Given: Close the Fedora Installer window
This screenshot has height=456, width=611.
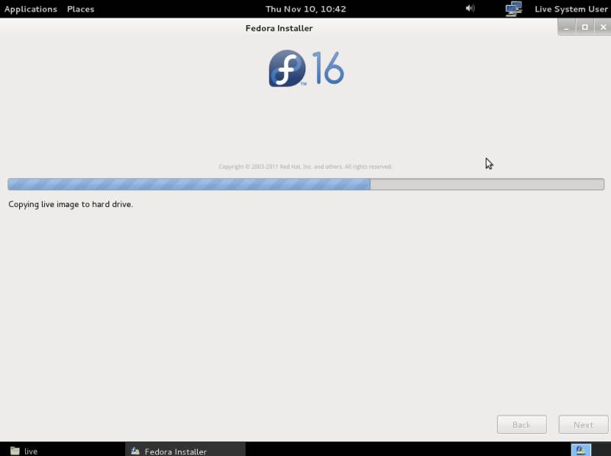Looking at the screenshot, I should coord(602,27).
